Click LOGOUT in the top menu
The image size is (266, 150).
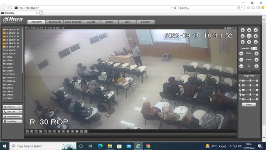pos(146,22)
